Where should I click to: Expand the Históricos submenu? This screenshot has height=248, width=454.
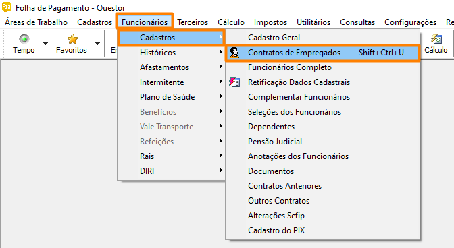[172, 53]
